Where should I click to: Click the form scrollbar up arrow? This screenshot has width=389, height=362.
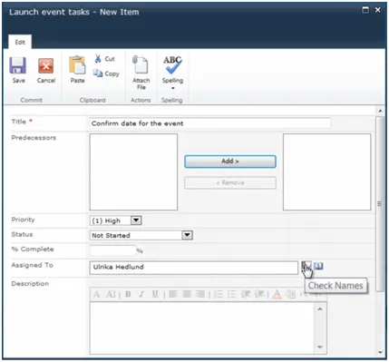click(x=380, y=111)
